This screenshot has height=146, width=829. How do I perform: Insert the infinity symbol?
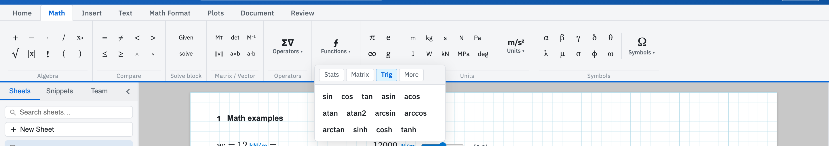[x=372, y=54]
